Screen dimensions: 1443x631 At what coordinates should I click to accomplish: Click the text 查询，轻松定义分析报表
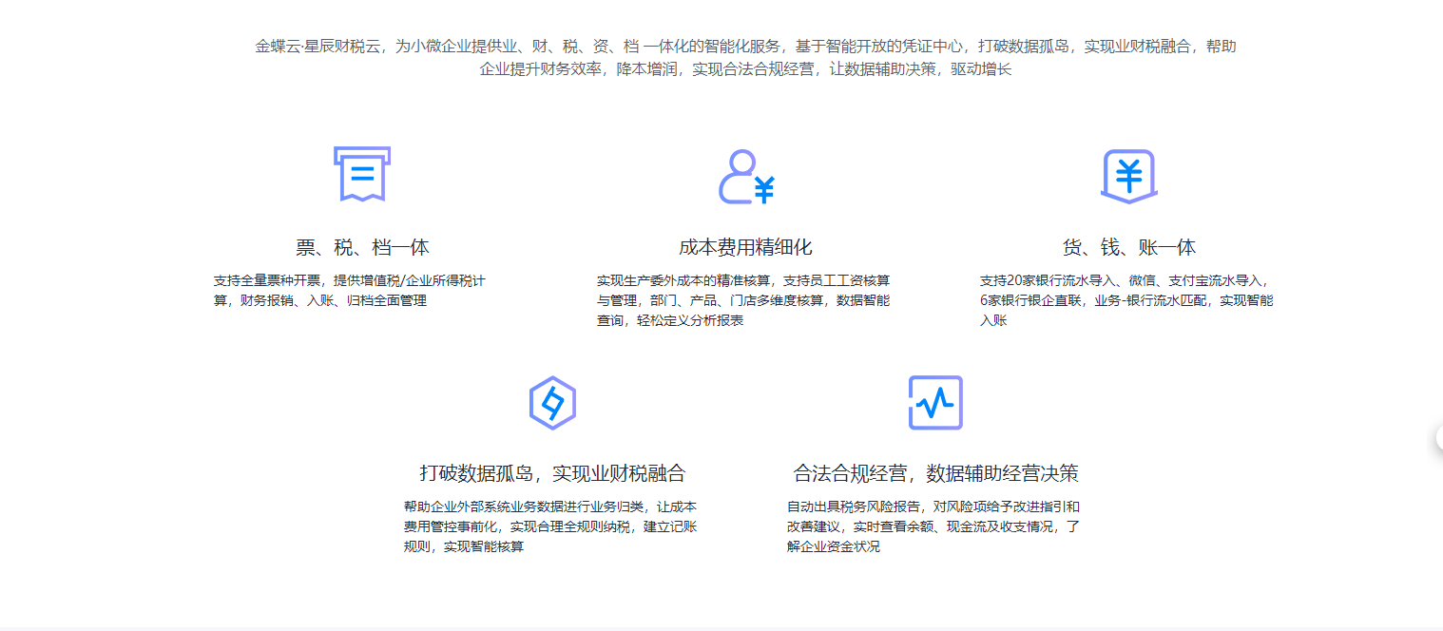(x=670, y=320)
